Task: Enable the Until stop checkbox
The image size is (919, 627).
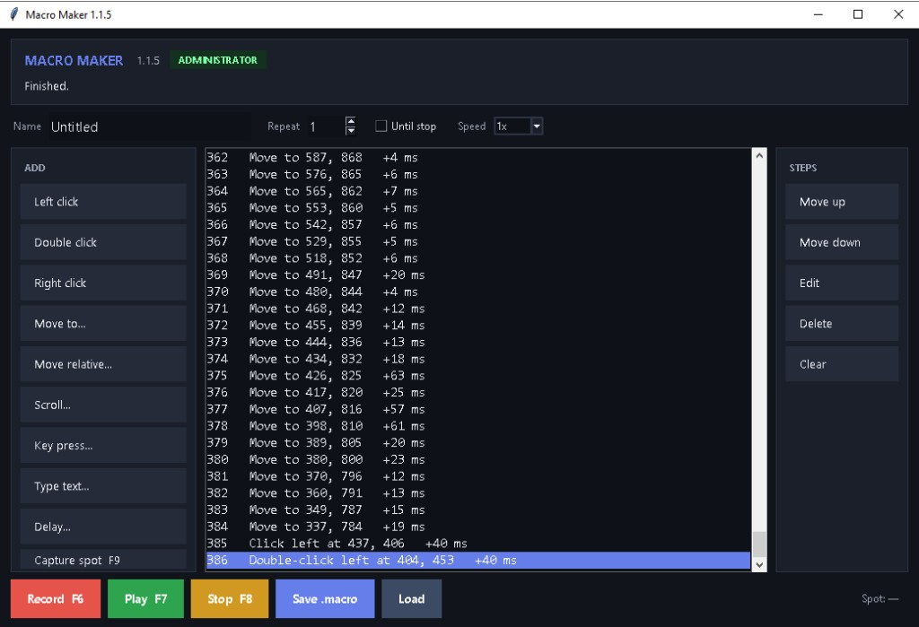Action: pyautogui.click(x=381, y=126)
